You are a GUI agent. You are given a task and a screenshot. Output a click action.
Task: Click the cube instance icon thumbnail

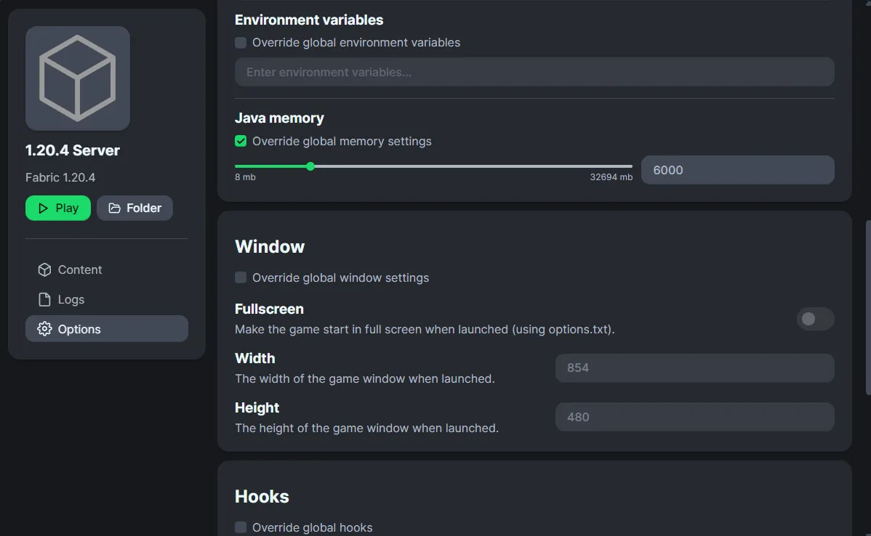78,78
